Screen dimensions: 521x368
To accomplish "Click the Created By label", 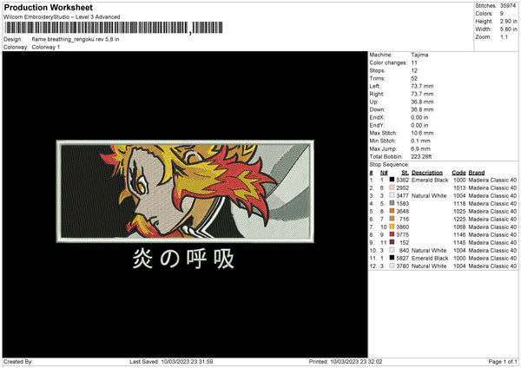I will tap(18, 361).
